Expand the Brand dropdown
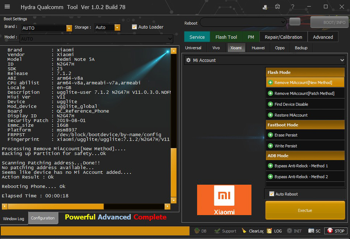The image size is (350, 239). click(69, 28)
